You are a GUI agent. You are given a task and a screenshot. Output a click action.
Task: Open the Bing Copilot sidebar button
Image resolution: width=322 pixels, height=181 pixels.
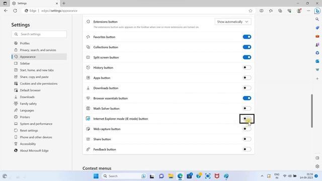317,11
